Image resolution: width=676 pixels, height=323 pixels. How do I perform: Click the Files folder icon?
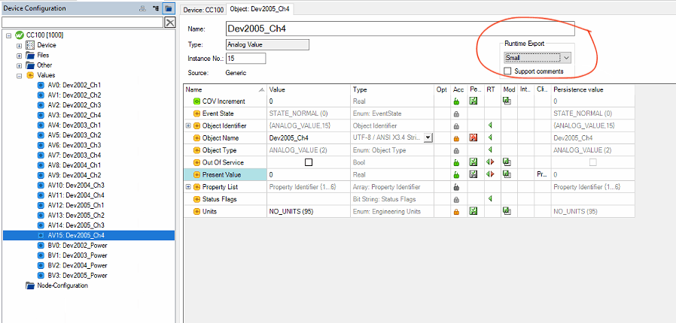click(x=30, y=56)
